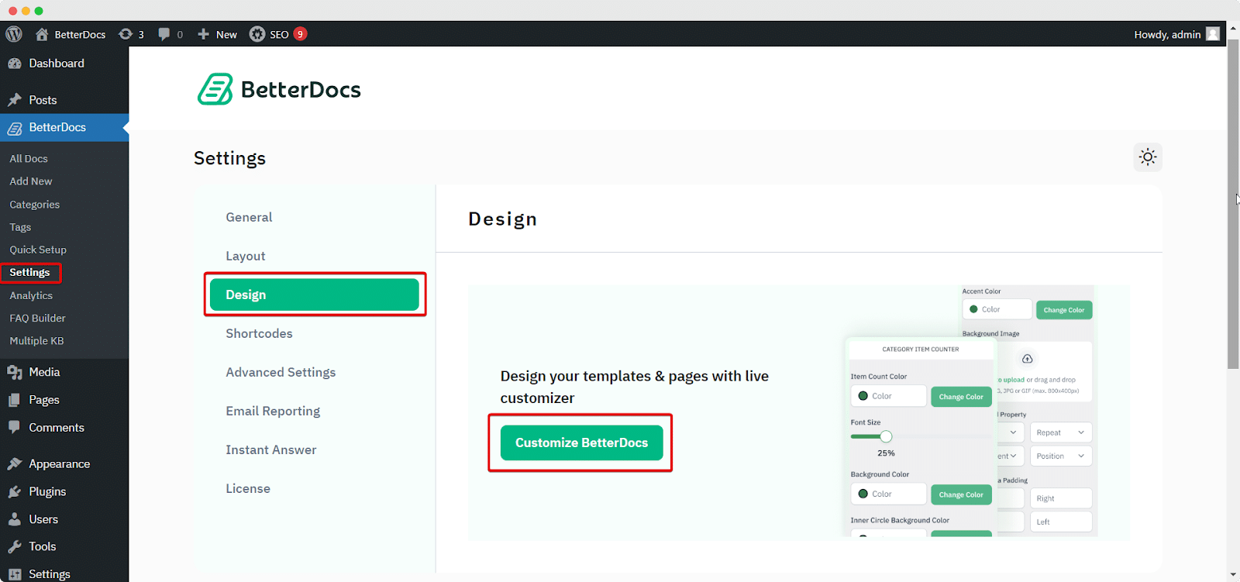1240x582 pixels.
Task: Open Media in the sidebar
Action: (x=64, y=372)
